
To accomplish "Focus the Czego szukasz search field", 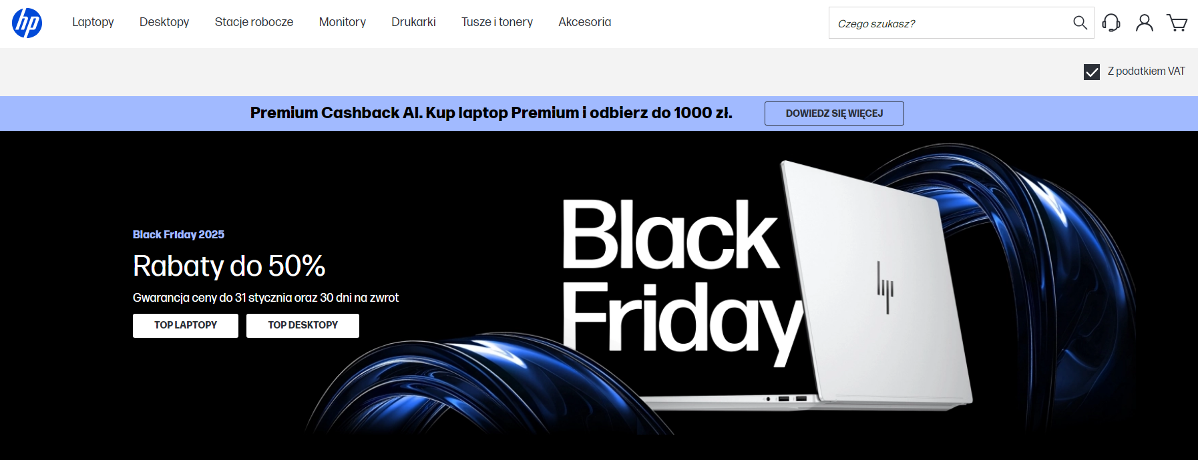I will pyautogui.click(x=948, y=23).
